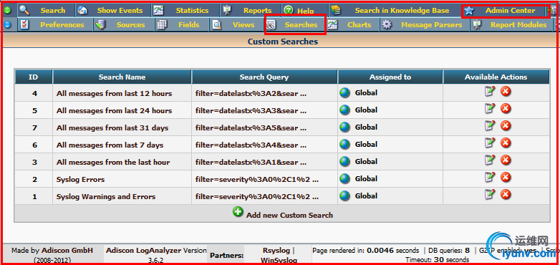Click the blue circle in admin menu
Viewport: 560px width, 265px height.
click(x=7, y=25)
